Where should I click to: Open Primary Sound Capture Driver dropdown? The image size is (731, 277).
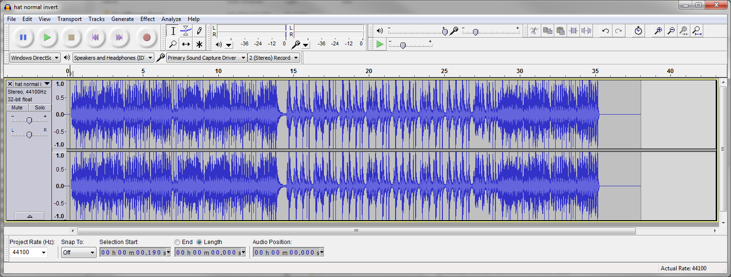click(206, 58)
